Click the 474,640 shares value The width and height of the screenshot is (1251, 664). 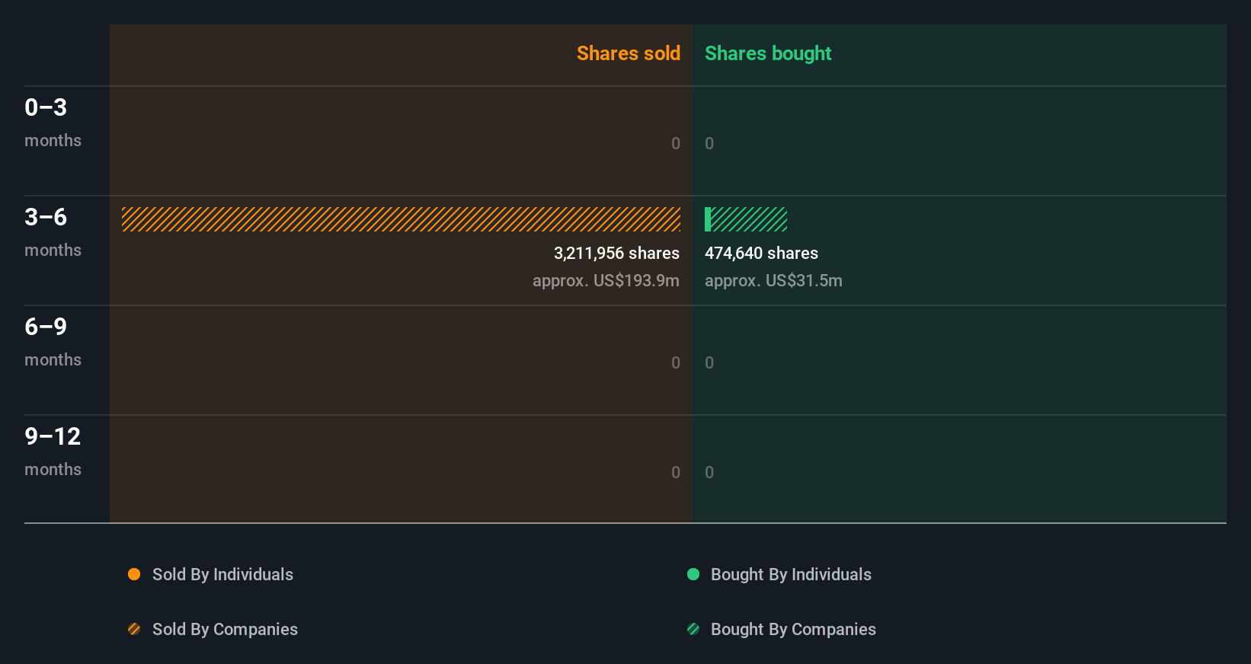click(x=761, y=254)
